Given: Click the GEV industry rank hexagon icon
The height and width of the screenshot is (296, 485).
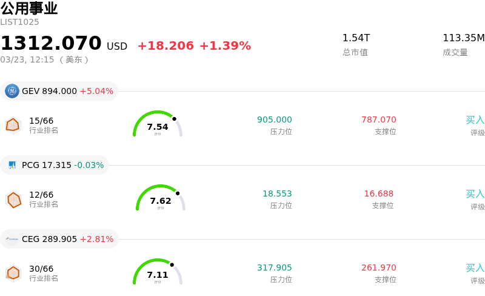Looking at the screenshot, I should pos(13,125).
